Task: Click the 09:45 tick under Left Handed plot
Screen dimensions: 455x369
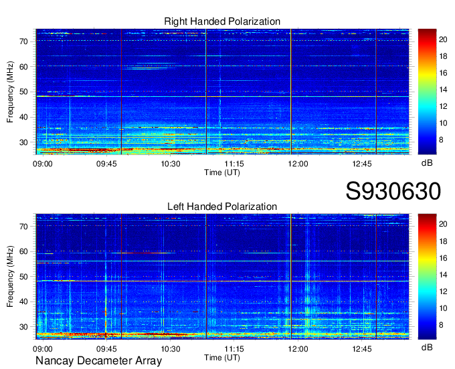Action: tap(106, 349)
